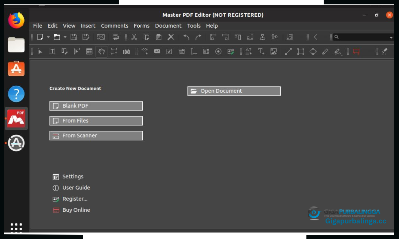Screen dimensions: 399x239
Task: Select the Pencil tool
Action: pyautogui.click(x=325, y=51)
